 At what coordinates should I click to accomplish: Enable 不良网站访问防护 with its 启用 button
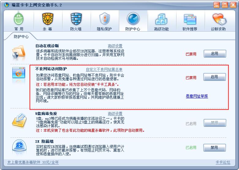point(214,77)
